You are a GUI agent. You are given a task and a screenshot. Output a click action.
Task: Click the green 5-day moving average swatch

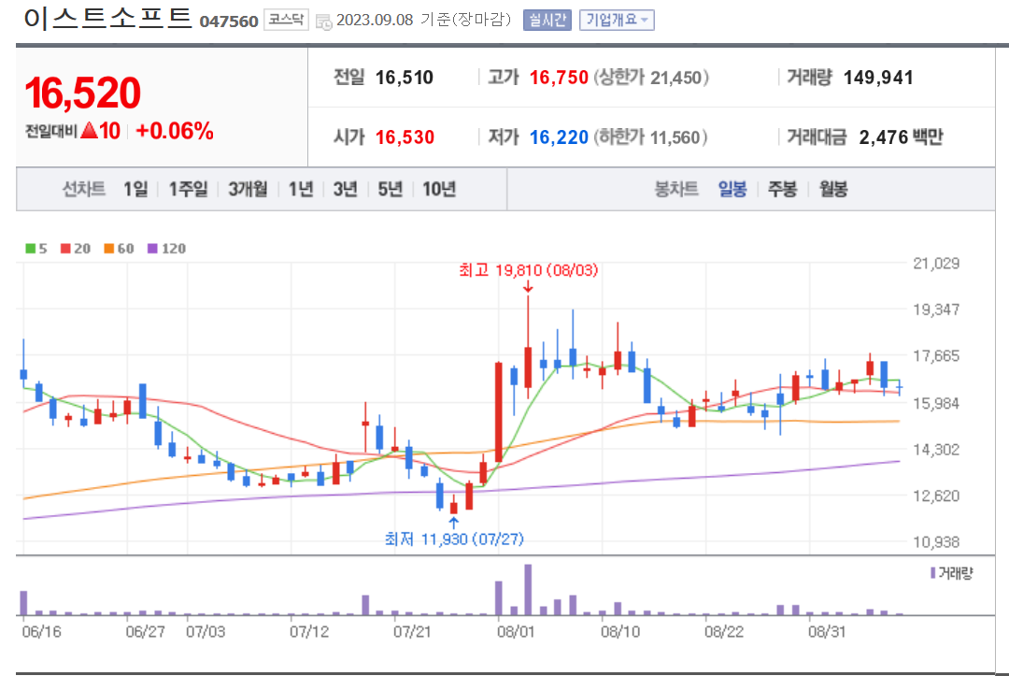pyautogui.click(x=30, y=249)
